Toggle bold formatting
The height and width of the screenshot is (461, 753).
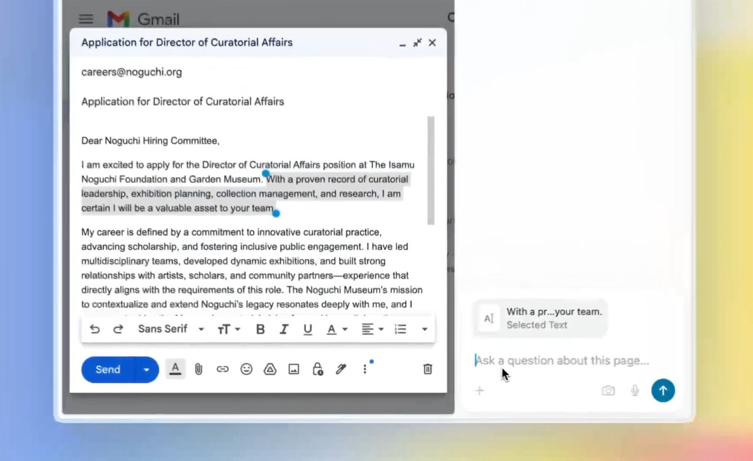[x=260, y=329]
